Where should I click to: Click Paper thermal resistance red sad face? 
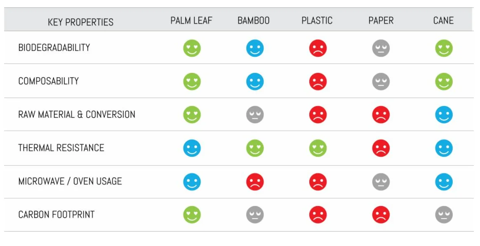[x=381, y=148]
